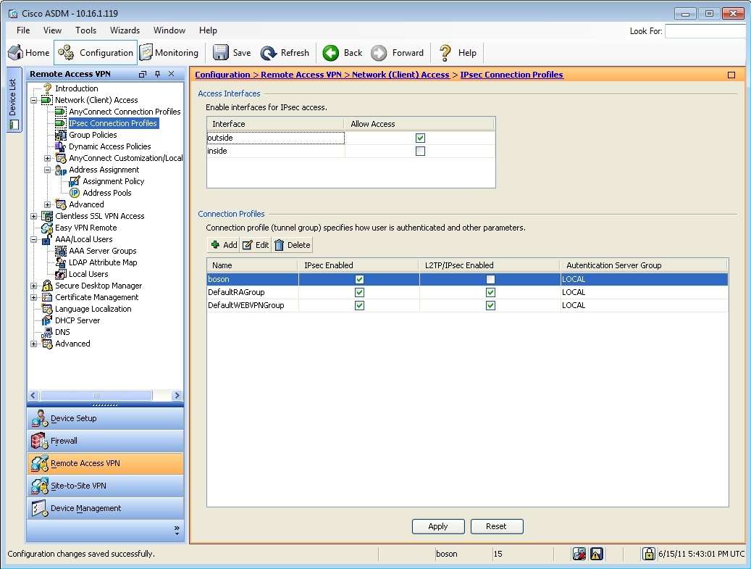Click the Refresh arrow icon
751x569 pixels.
point(268,53)
